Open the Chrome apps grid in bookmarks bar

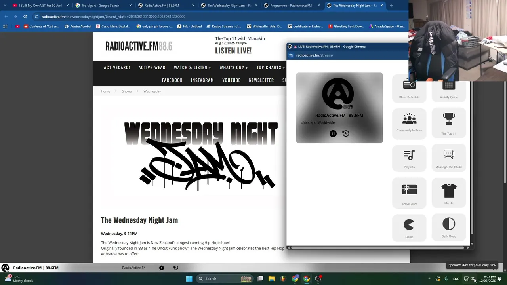pyautogui.click(x=5, y=27)
